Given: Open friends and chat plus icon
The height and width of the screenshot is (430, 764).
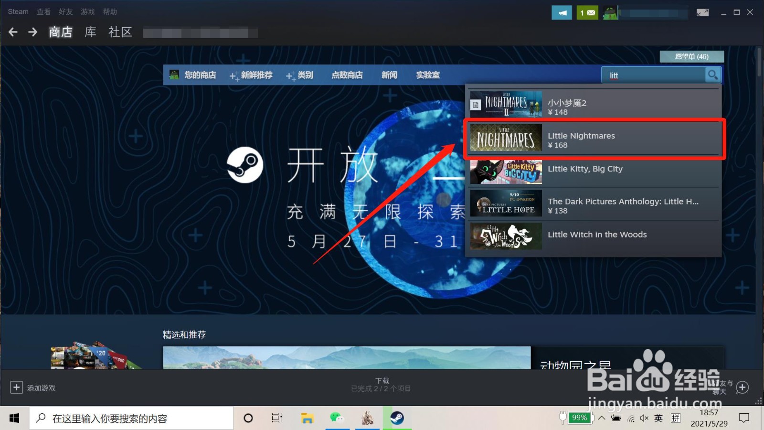Looking at the screenshot, I should [x=742, y=387].
